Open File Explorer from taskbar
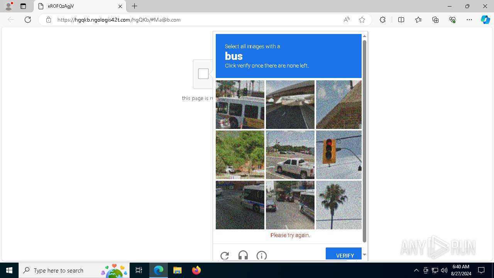 pyautogui.click(x=178, y=270)
